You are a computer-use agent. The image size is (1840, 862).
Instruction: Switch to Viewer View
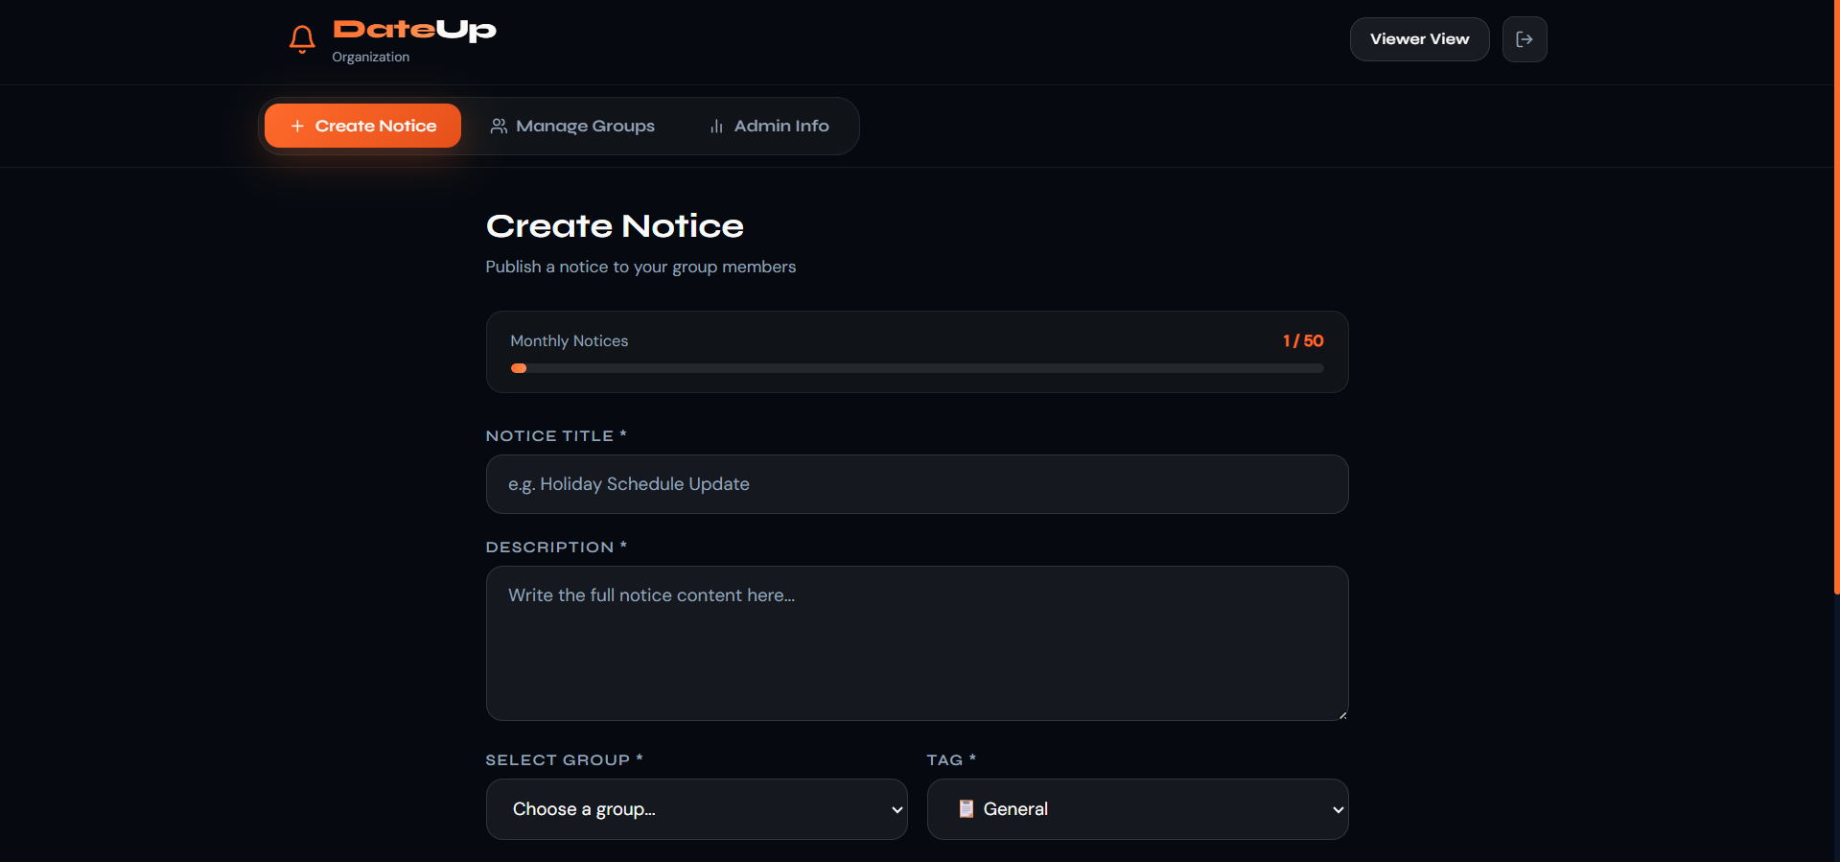click(x=1419, y=39)
